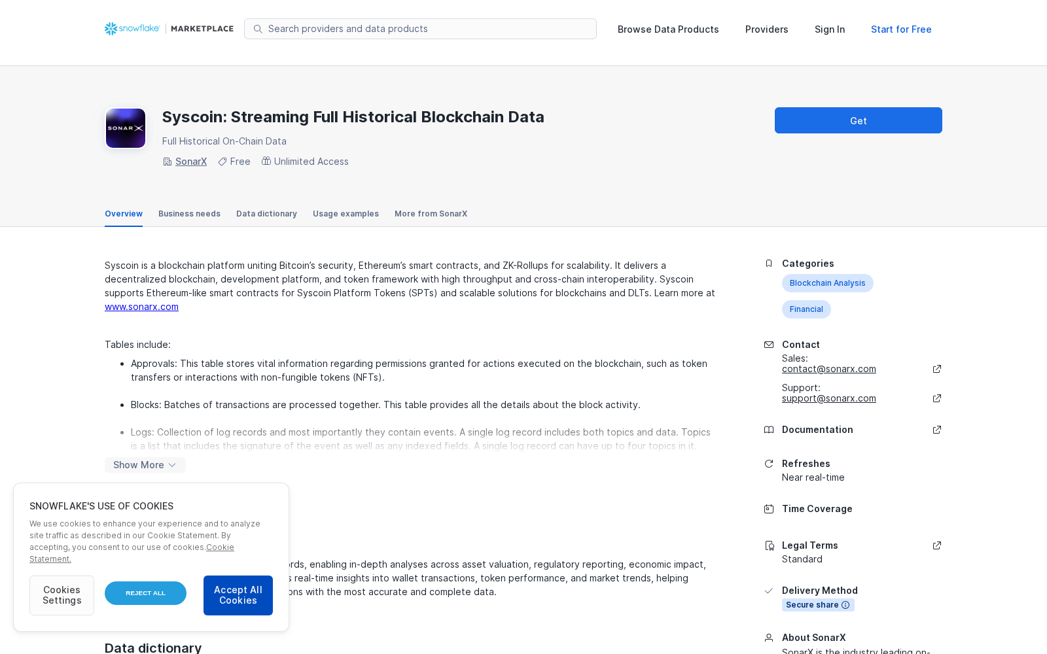The height and width of the screenshot is (654, 1047).
Task: Click the Unlimited Access gift icon
Action: click(x=266, y=161)
